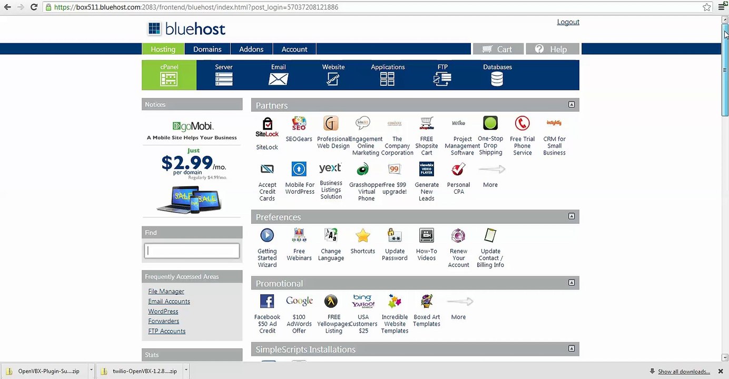Switch to the Website tab
The width and height of the screenshot is (729, 379).
click(x=333, y=75)
